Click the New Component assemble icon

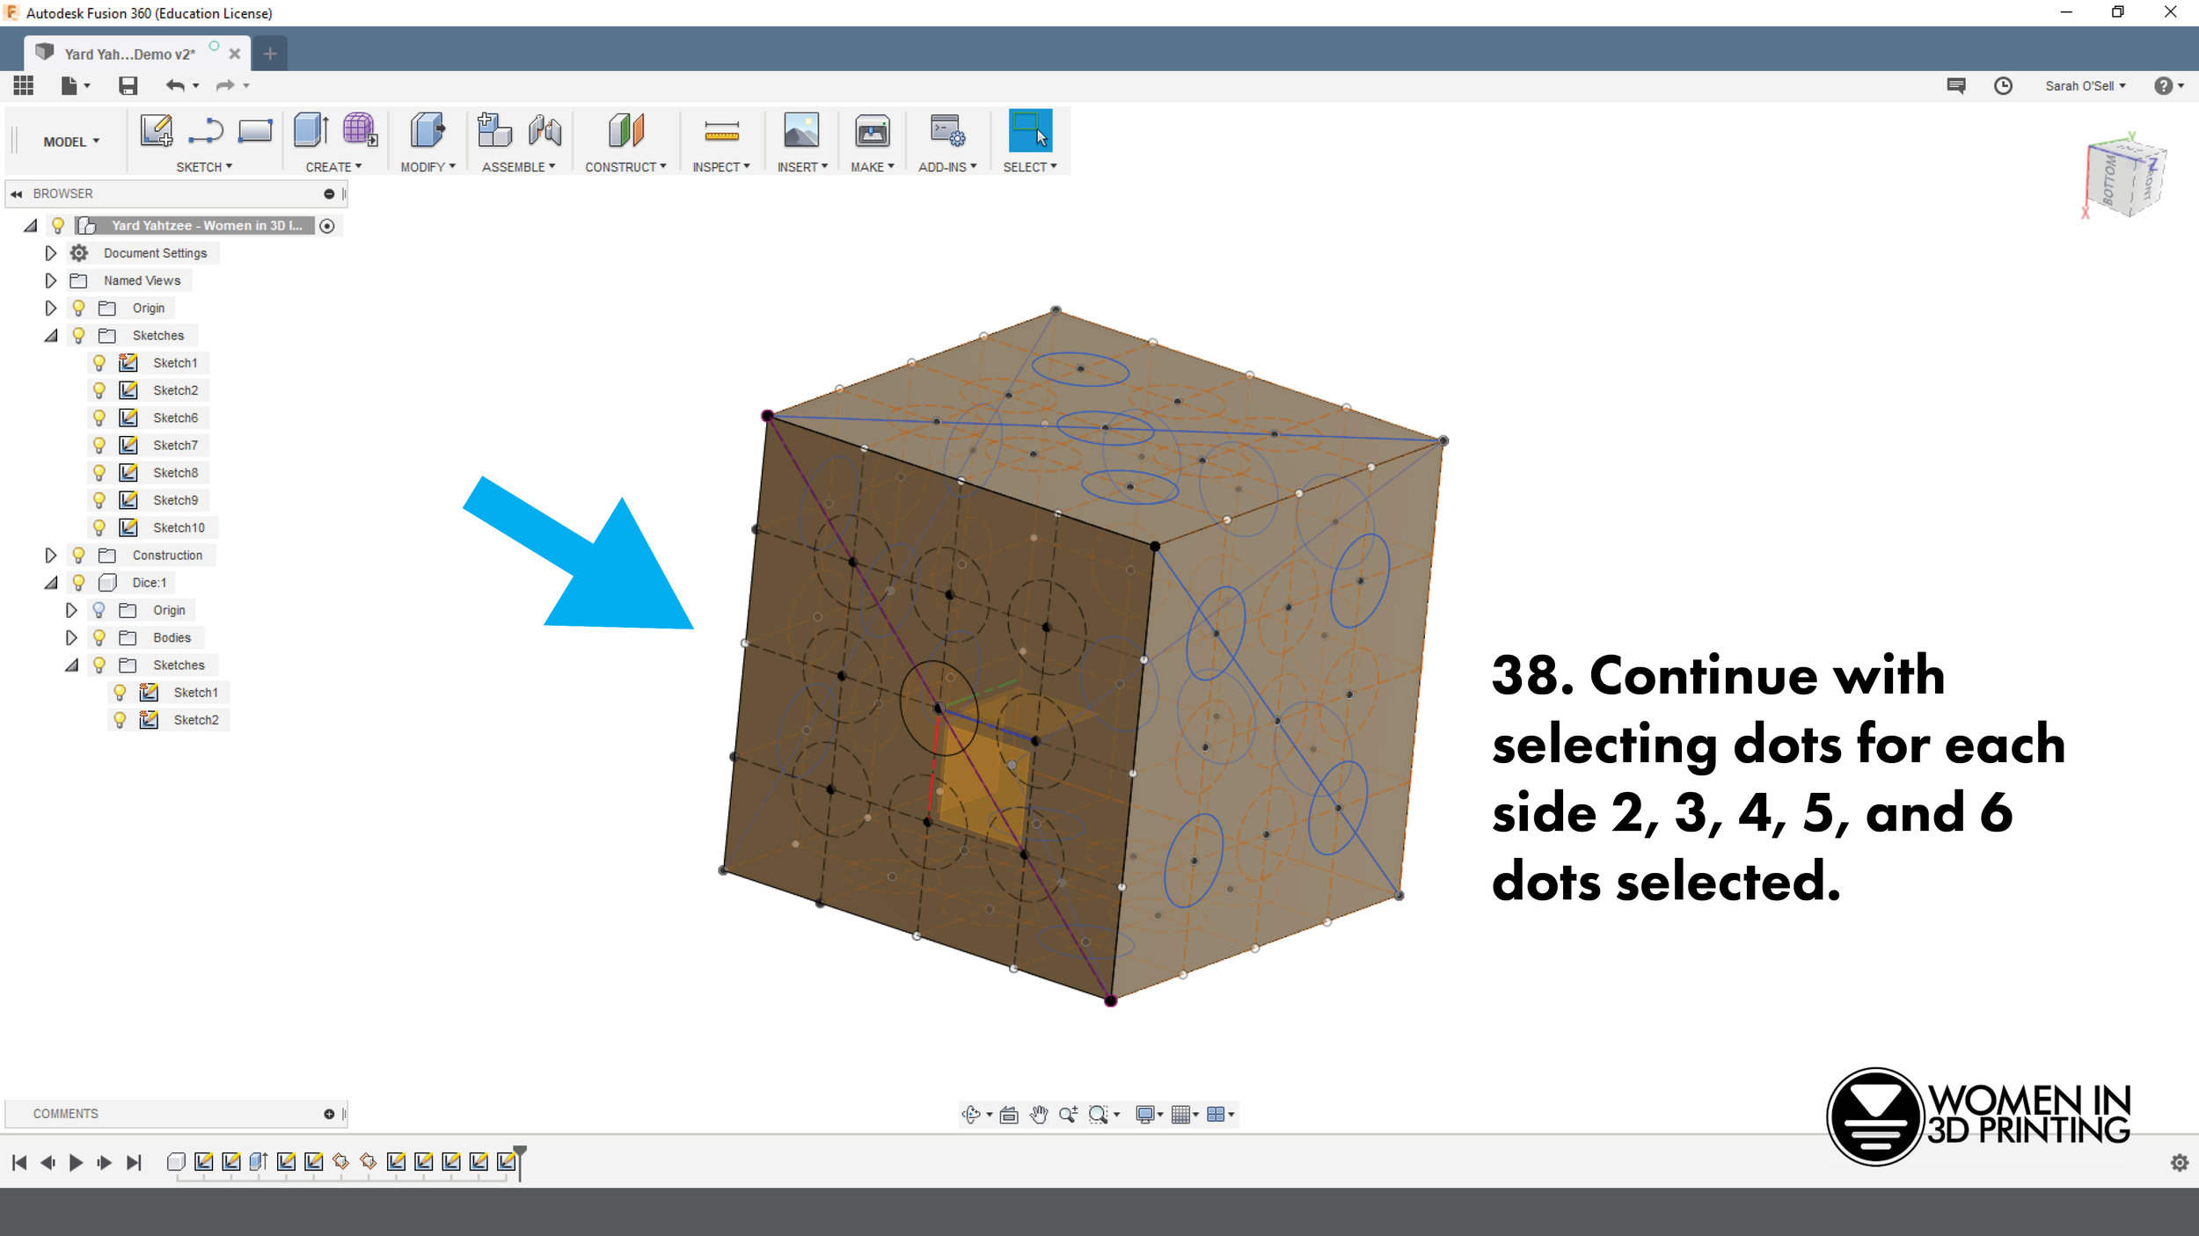coord(494,130)
